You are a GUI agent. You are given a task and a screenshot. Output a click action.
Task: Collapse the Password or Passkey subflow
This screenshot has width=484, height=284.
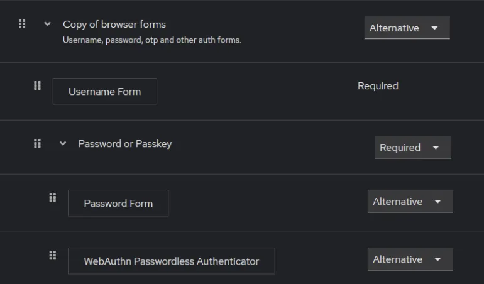tap(63, 143)
